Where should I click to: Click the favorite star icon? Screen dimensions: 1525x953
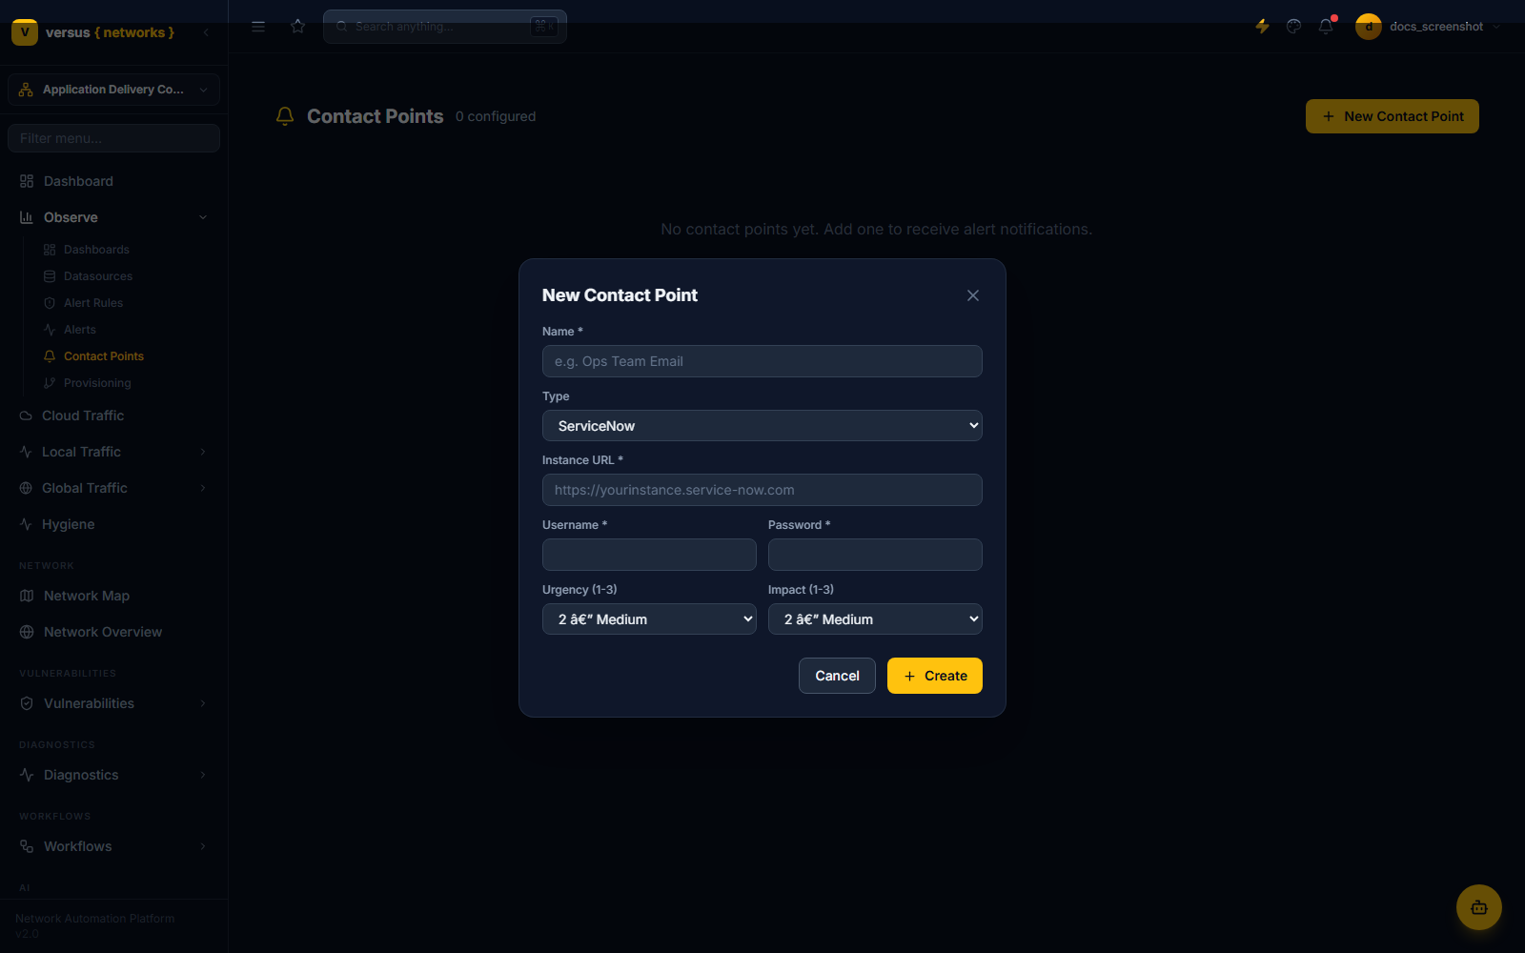pyautogui.click(x=298, y=27)
